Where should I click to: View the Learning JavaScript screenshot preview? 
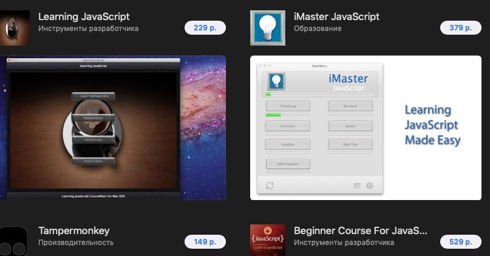click(x=113, y=128)
